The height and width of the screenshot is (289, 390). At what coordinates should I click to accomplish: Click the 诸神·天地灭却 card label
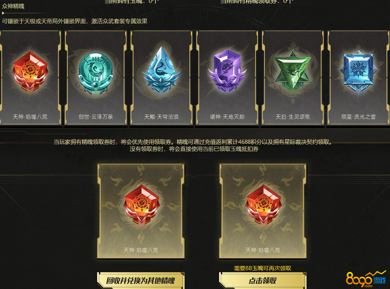pos(228,117)
